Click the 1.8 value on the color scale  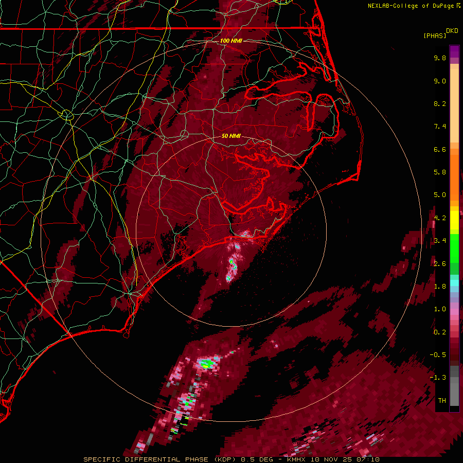440,286
